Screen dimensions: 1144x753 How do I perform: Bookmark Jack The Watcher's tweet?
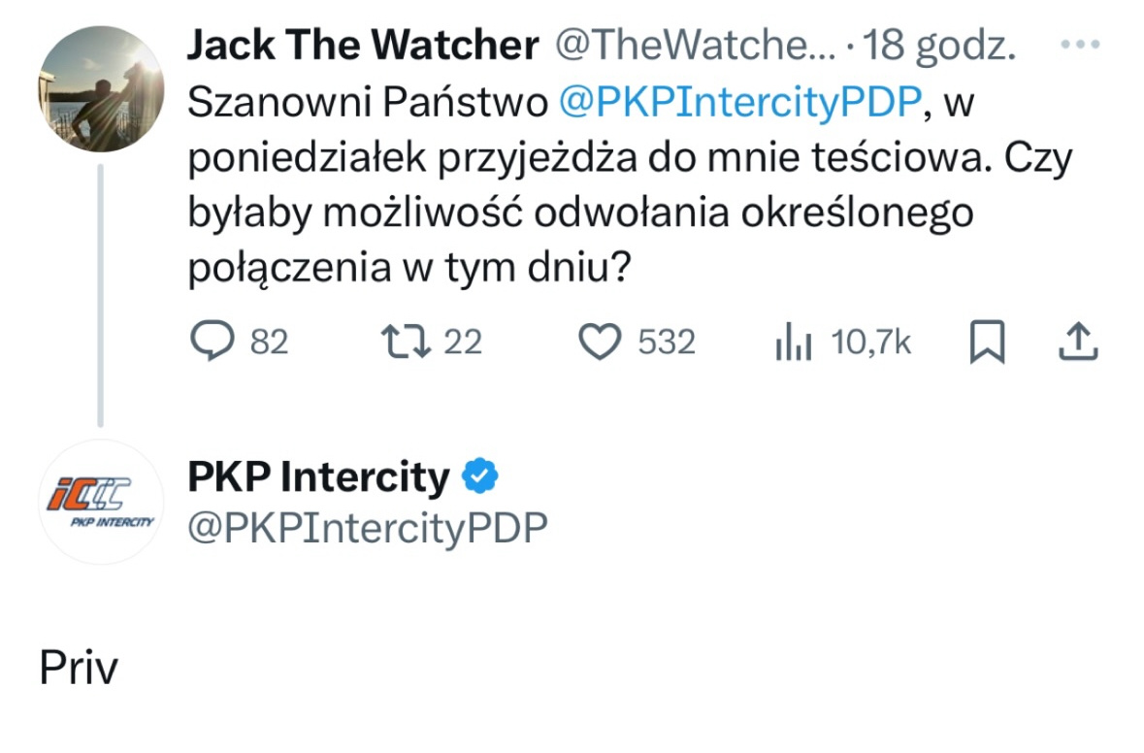pyautogui.click(x=987, y=343)
